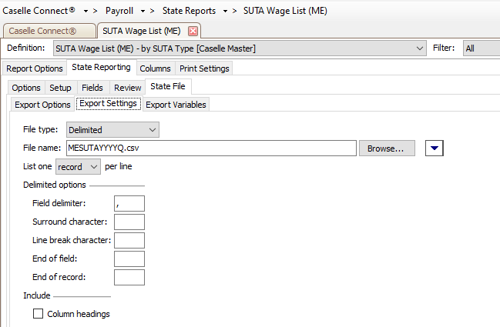500x327 pixels.
Task: Select the Columns tab
Action: [x=155, y=68]
